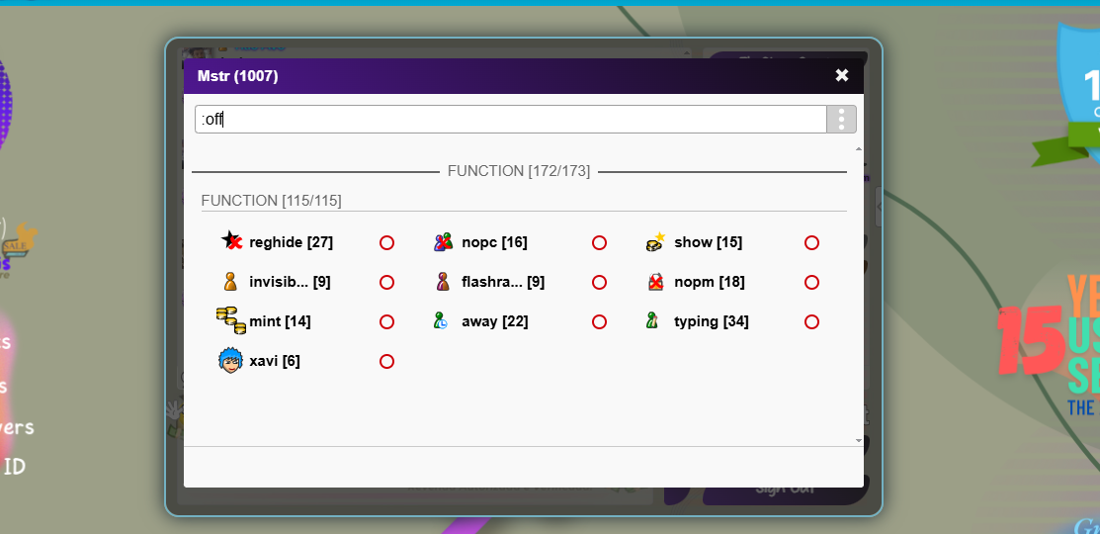The width and height of the screenshot is (1100, 534).
Task: Click the scroll down arrow of power list
Action: (x=859, y=441)
